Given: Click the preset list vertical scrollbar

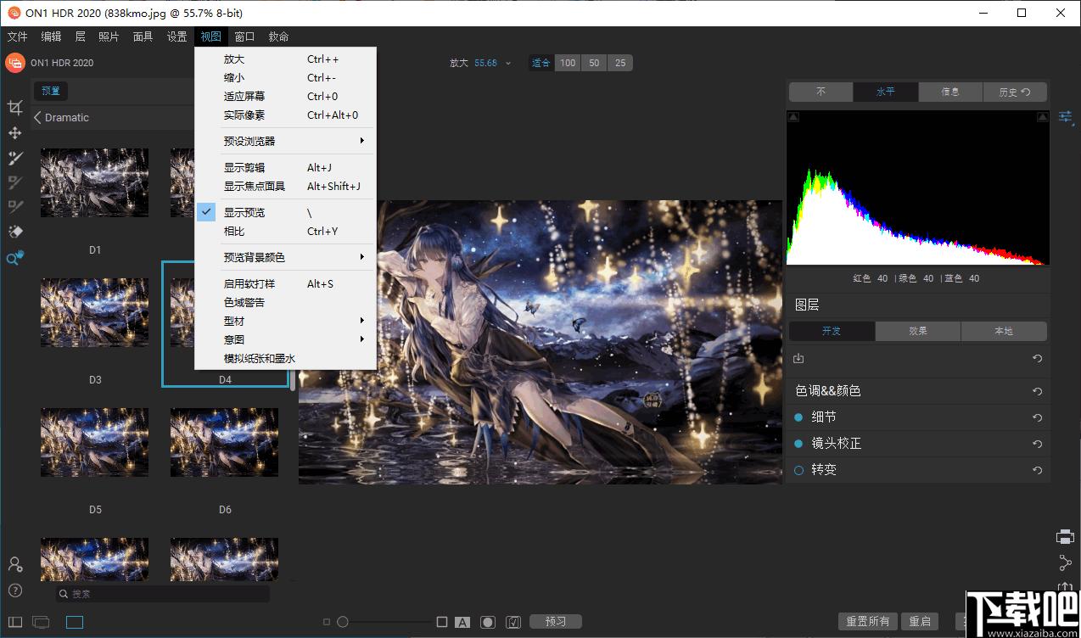Looking at the screenshot, I should pos(293,380).
